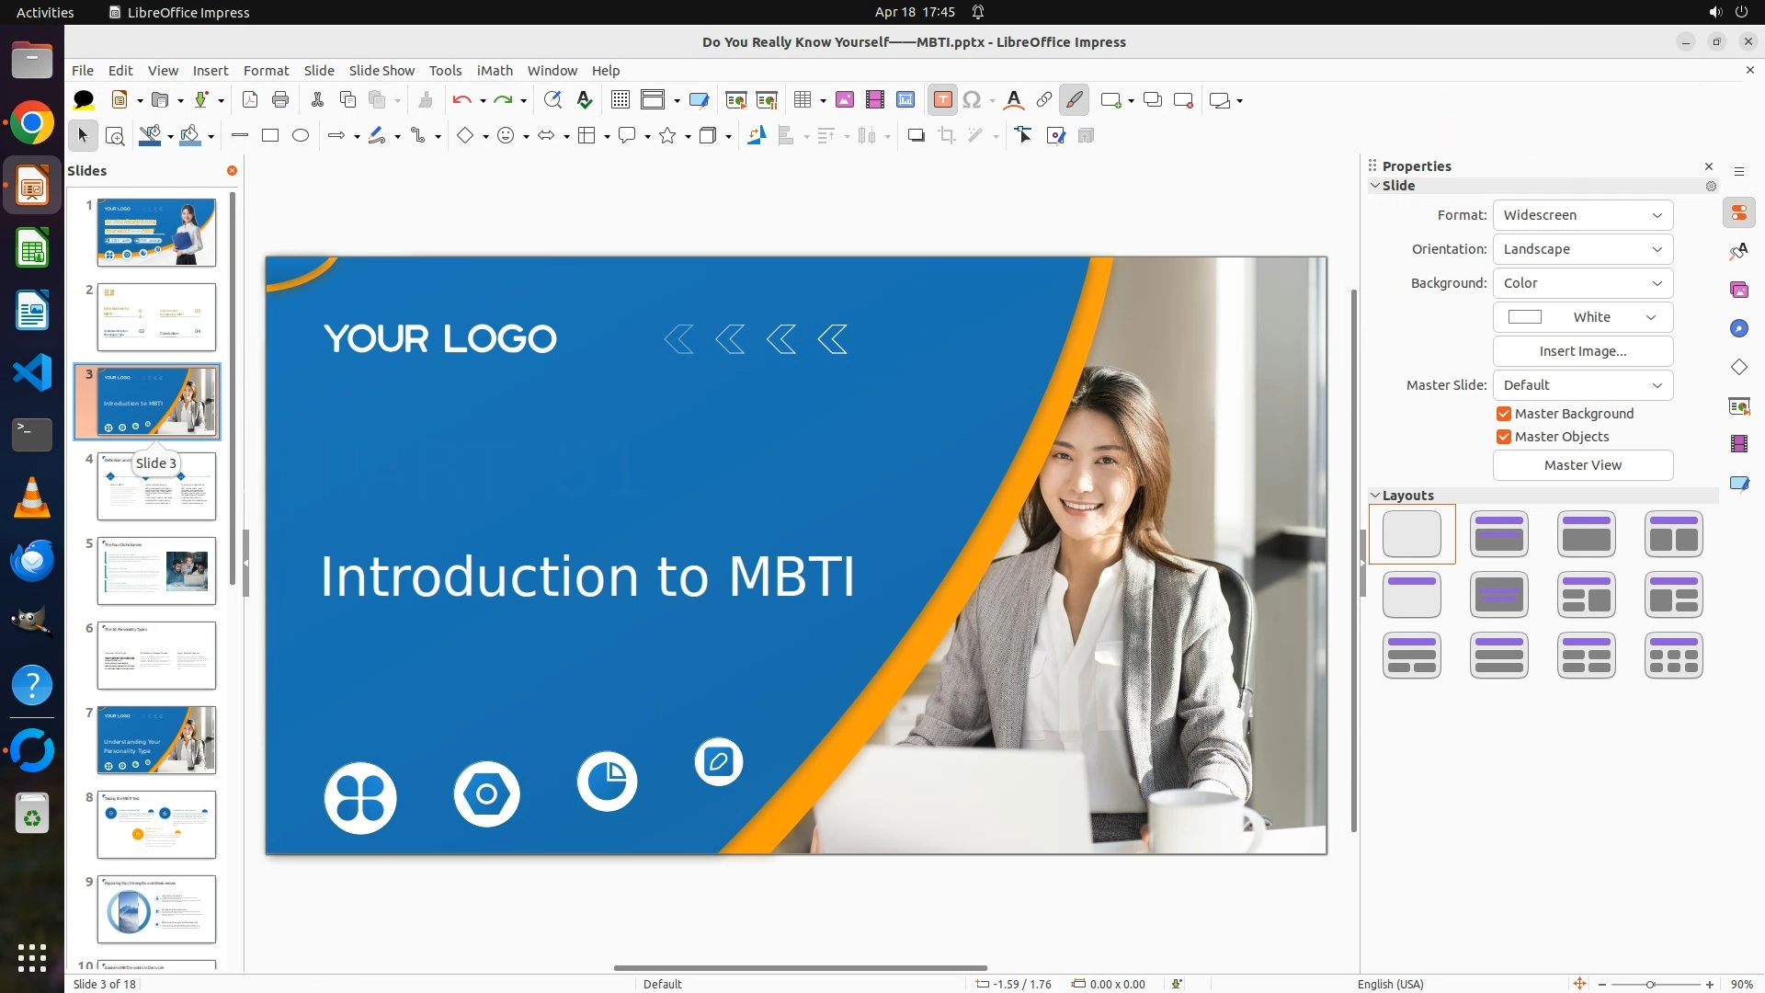Uncheck the Master Background checkbox
Viewport: 1765px width, 993px height.
pos(1504,414)
